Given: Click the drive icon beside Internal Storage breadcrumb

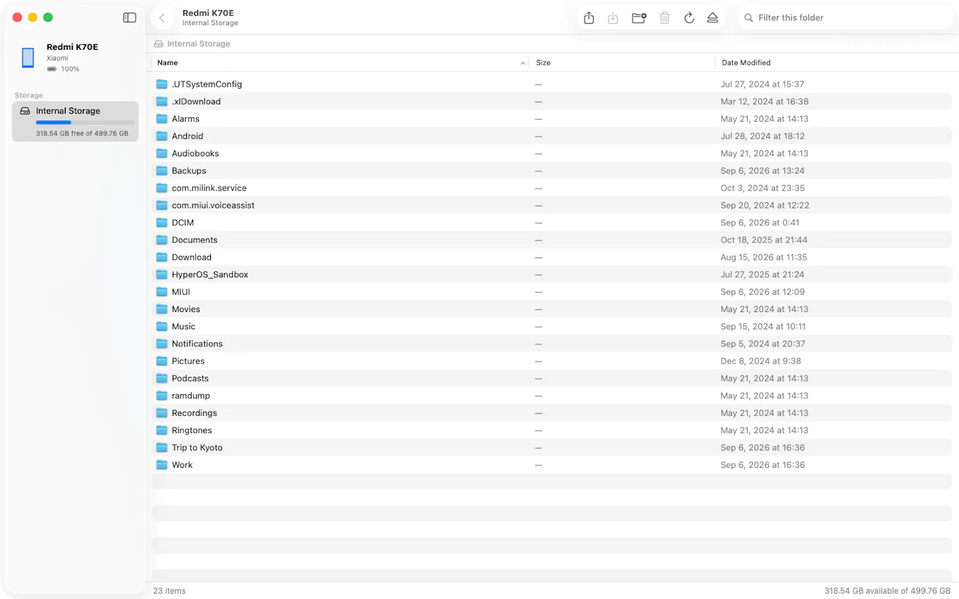Looking at the screenshot, I should (158, 44).
